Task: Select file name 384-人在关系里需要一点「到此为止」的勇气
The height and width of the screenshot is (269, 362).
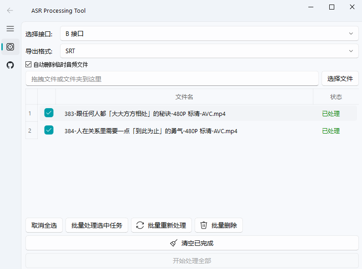Action: tap(151, 131)
